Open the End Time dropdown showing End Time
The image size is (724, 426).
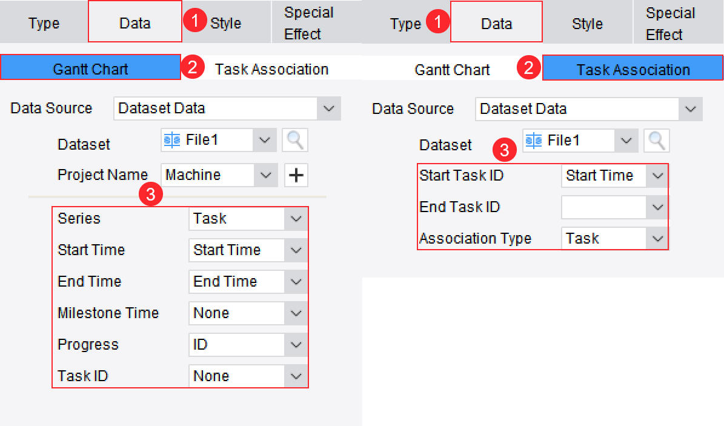pos(296,282)
